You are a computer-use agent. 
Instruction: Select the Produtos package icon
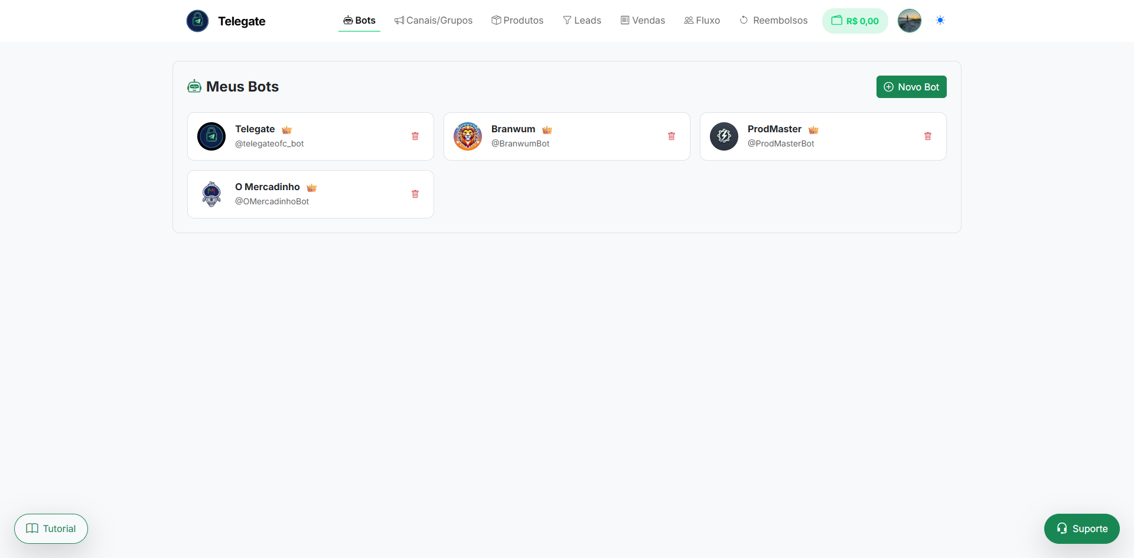(496, 20)
